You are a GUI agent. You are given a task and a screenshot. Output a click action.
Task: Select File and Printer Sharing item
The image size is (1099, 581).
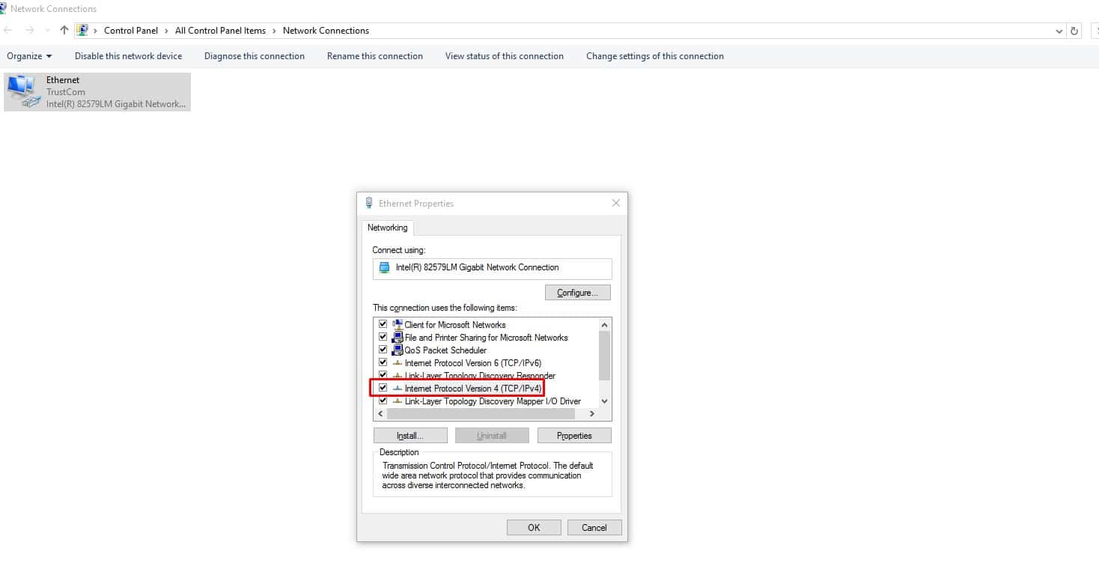(486, 338)
